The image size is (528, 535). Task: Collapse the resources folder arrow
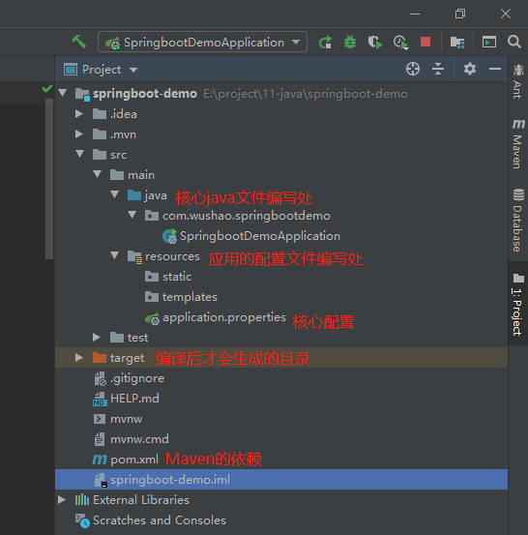click(115, 255)
